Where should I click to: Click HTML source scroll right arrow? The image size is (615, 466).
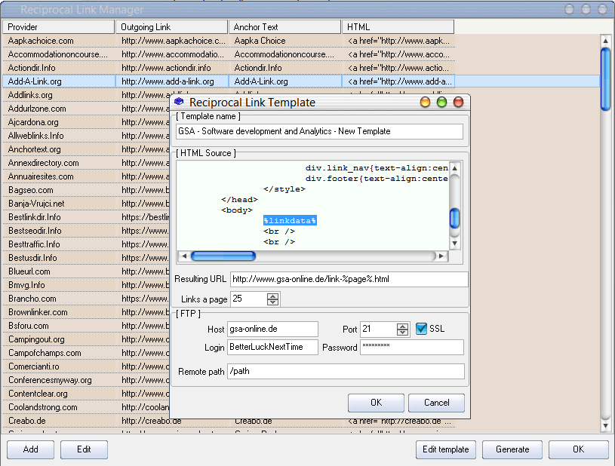point(441,256)
